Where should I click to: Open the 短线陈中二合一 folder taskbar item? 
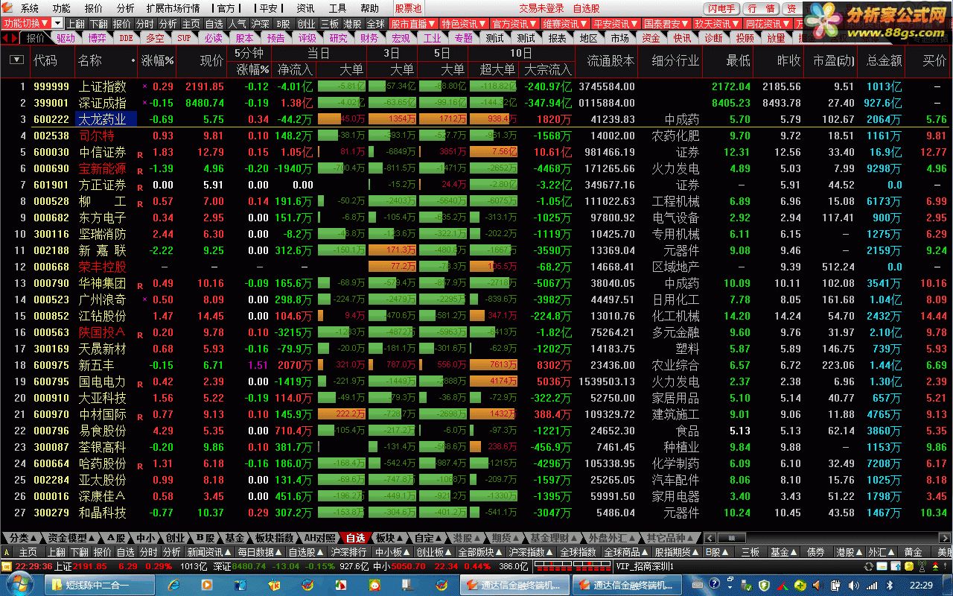(101, 586)
